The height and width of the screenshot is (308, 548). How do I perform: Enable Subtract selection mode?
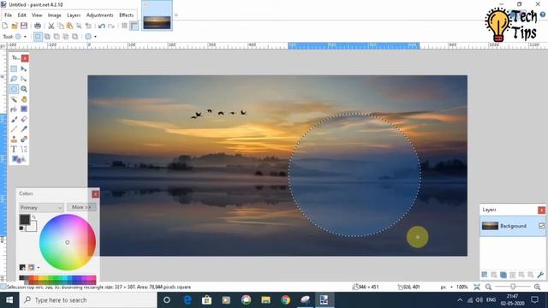click(57, 36)
